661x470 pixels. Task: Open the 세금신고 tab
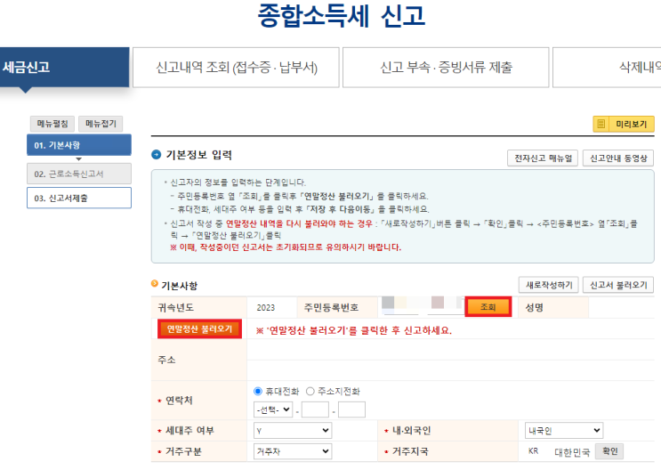point(64,67)
